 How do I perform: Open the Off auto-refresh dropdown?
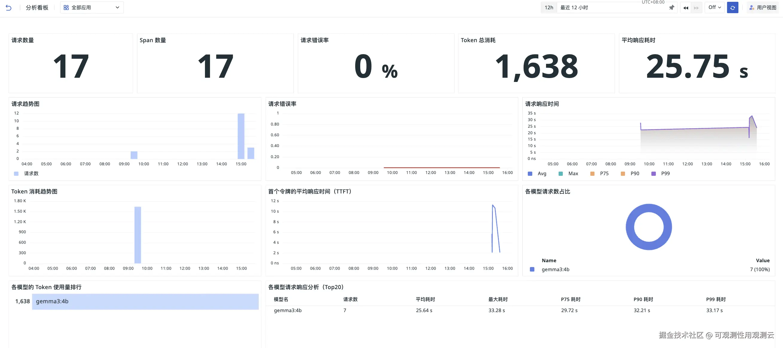coord(714,7)
